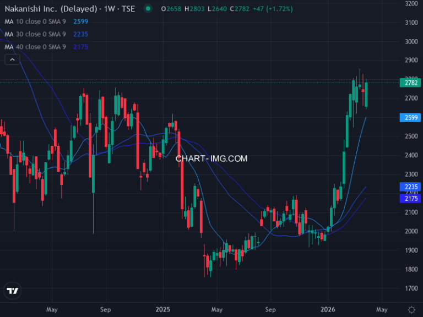
Task: Click the green current price label 2782
Action: (x=410, y=83)
